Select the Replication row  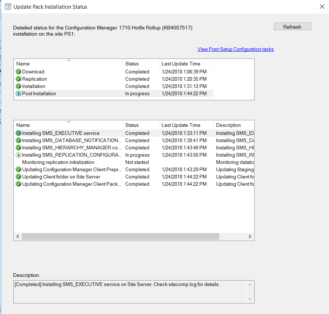pyautogui.click(x=114, y=79)
